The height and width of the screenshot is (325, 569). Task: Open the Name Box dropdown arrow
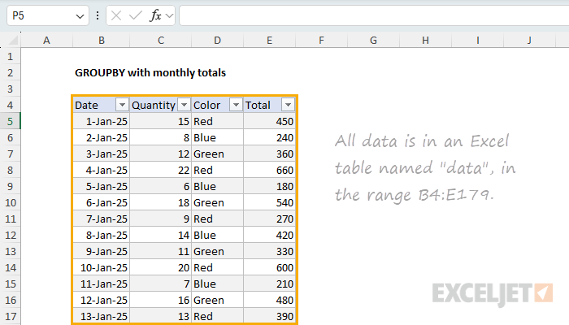80,16
